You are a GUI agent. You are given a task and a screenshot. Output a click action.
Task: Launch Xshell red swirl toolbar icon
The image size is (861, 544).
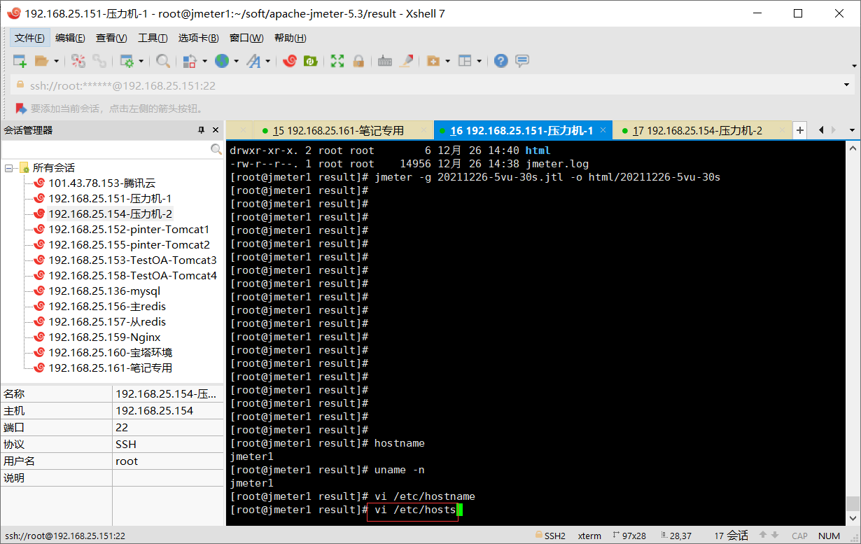click(290, 61)
